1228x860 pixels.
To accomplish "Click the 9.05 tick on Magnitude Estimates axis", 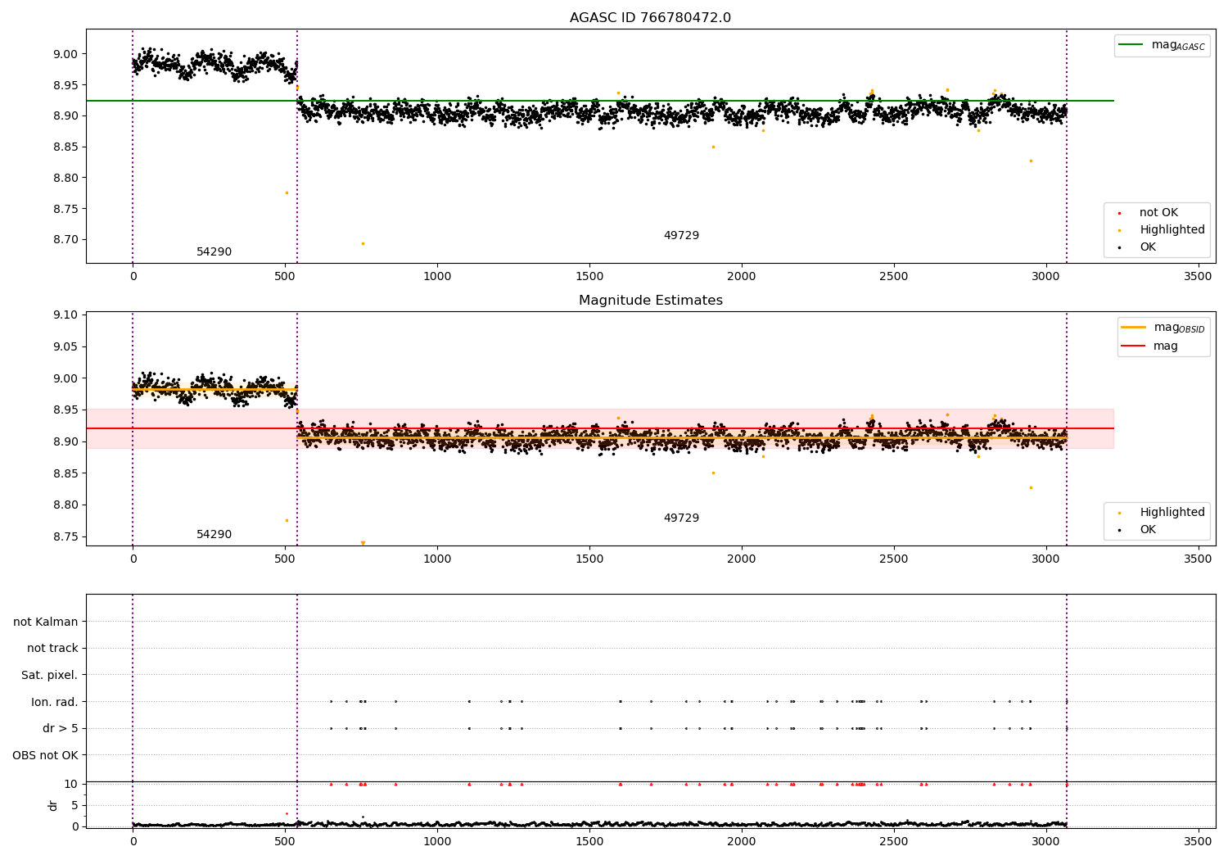I will click(x=65, y=346).
